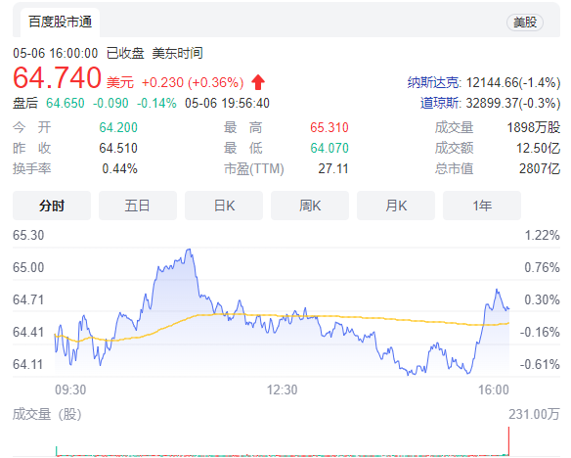Viewport: 571px width, 458px height.
Task: Click the 12:30 time axis label
Action: pos(283,389)
